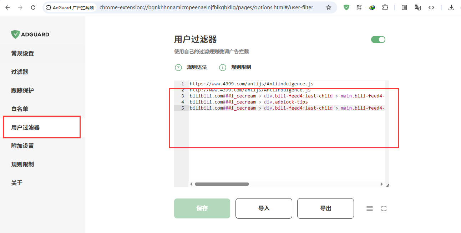Open the browser Downloads icon
Viewport: 461px width, 233px height.
pos(451,7)
